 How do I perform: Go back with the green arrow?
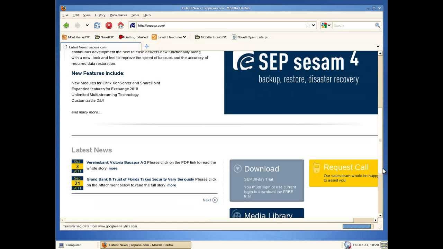pos(66,25)
